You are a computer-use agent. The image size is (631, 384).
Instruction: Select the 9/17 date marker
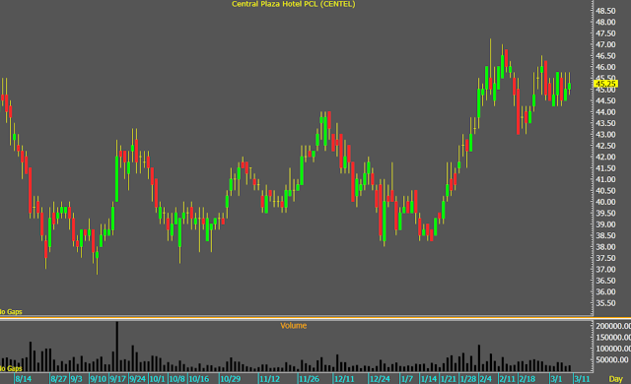(118, 379)
